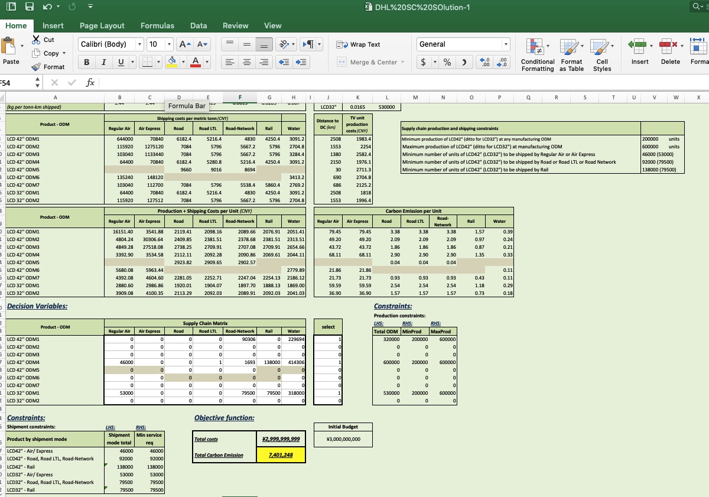709x497 pixels.
Task: Click the Save icon in title bar
Action: point(29,8)
